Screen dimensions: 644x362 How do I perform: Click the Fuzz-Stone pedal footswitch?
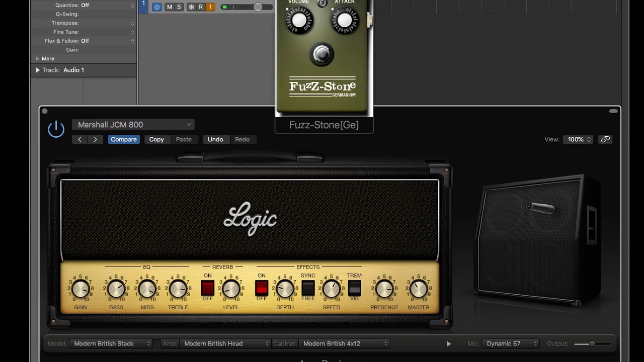(322, 54)
